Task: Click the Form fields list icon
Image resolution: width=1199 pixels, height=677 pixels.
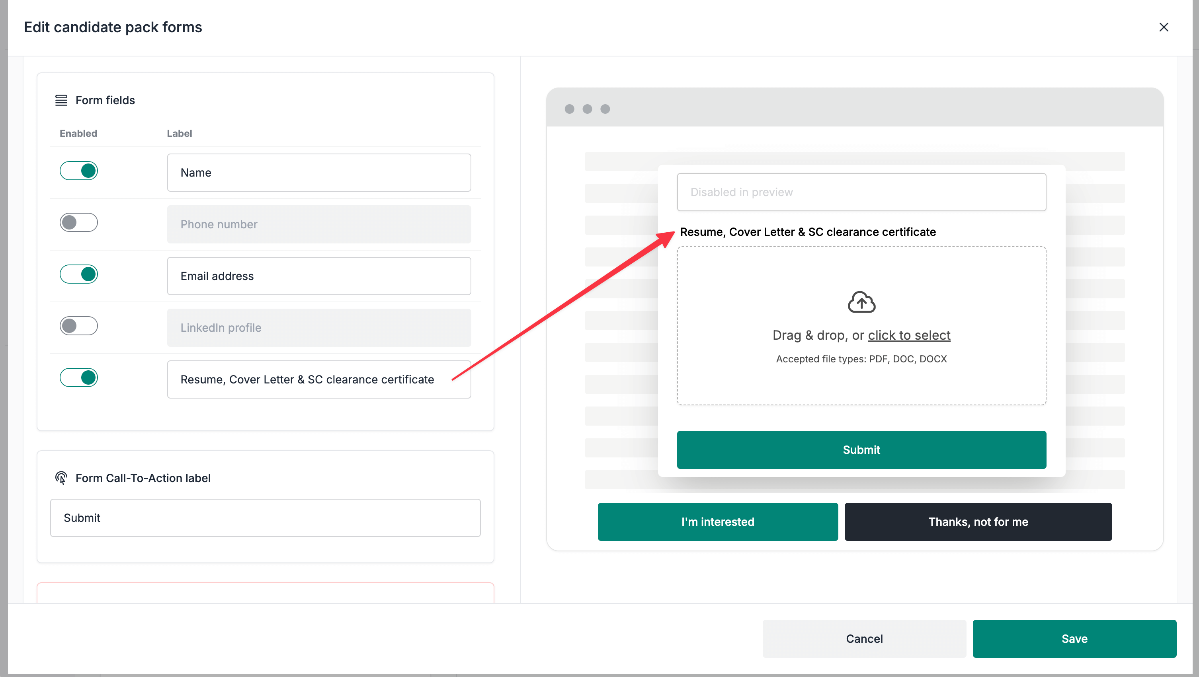Action: click(x=61, y=100)
